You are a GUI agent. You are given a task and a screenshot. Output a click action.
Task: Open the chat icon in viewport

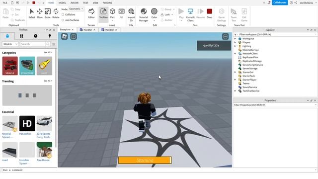pyautogui.click(x=74, y=36)
